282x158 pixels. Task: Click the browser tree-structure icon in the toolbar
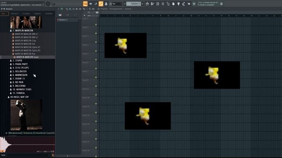point(168,4)
